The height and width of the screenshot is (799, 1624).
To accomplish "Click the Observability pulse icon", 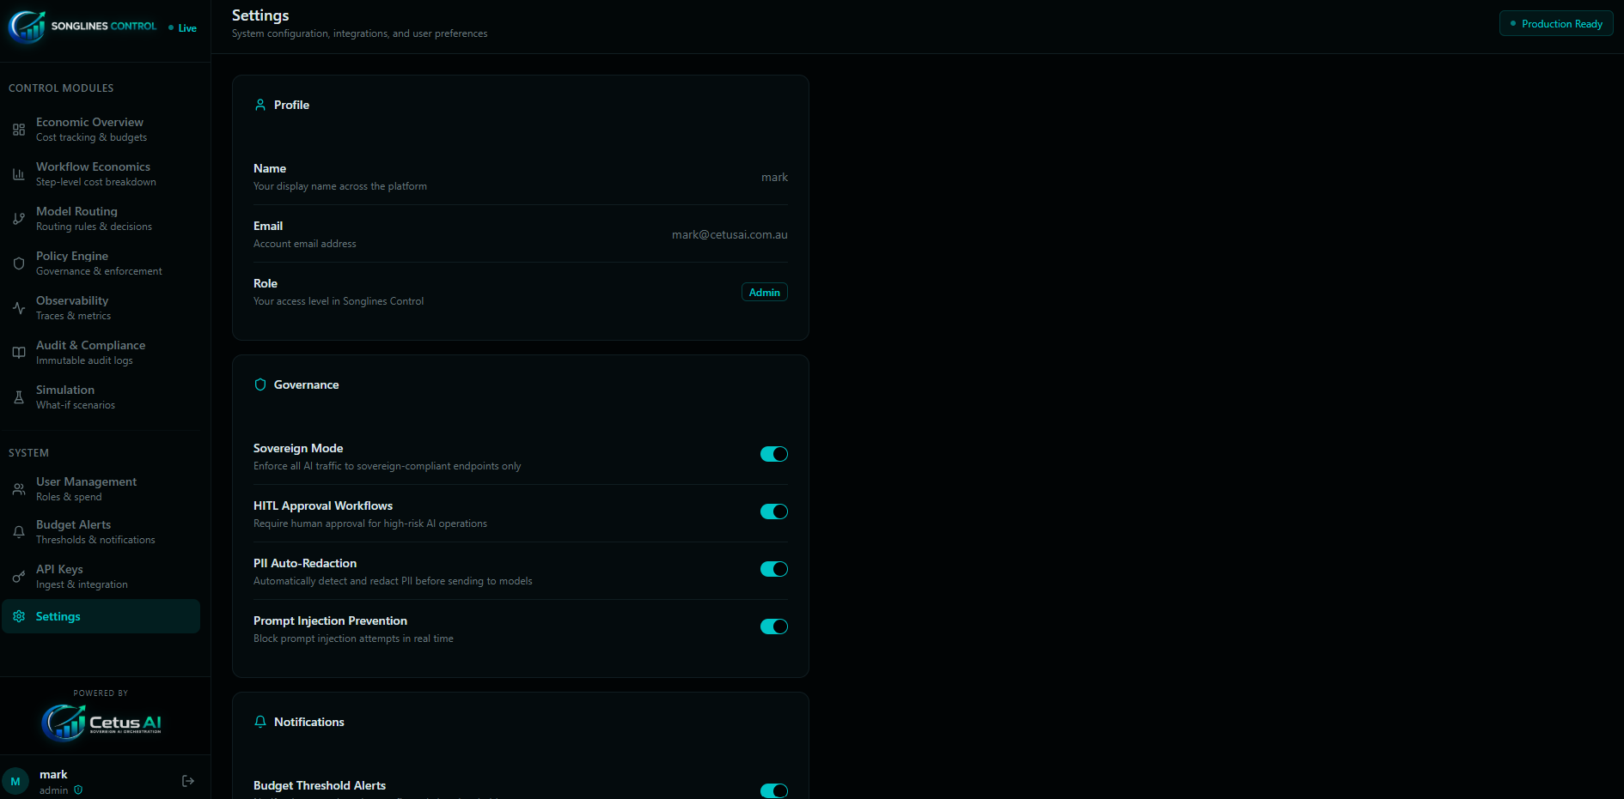I will coord(19,308).
